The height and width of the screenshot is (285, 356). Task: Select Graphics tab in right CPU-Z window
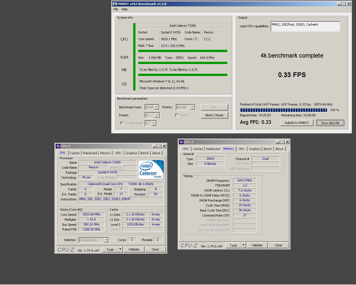(x=255, y=149)
